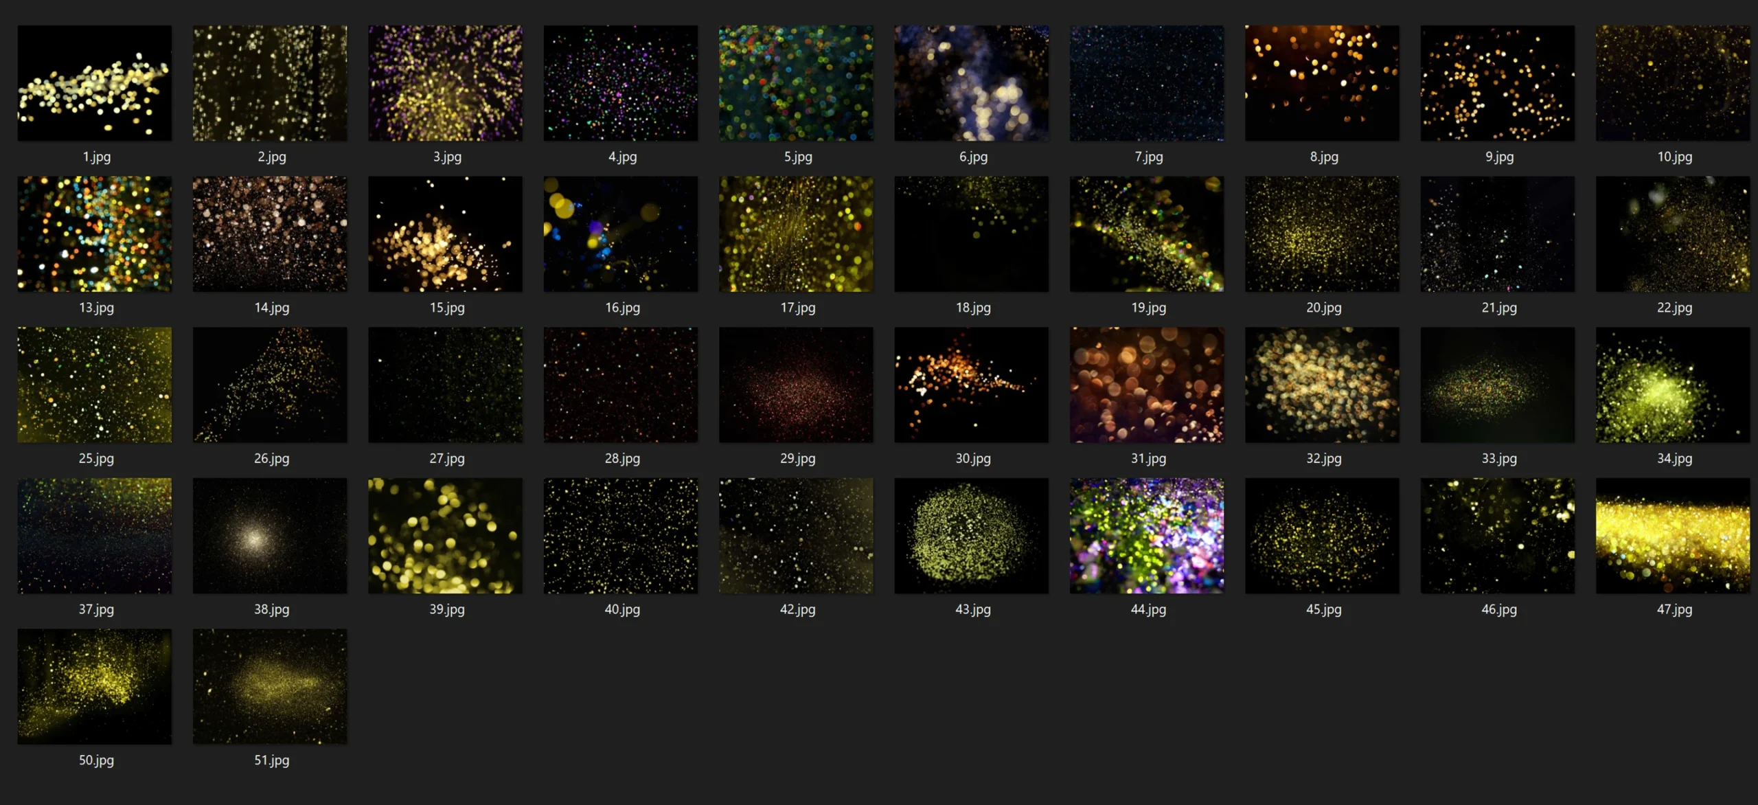1758x805 pixels.
Task: Select the 22.jpg thumbnail
Action: [x=1673, y=234]
